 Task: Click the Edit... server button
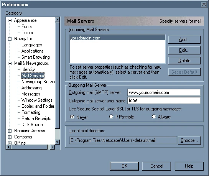coord(184,50)
